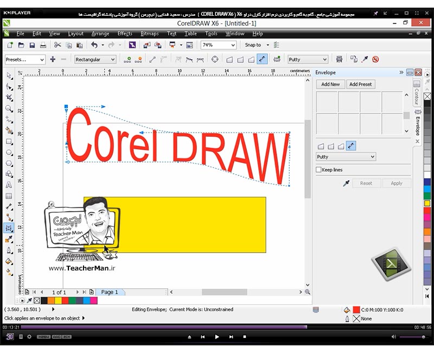Pick the Smart Fill tool
This screenshot has width=434, height=353.
click(9, 130)
